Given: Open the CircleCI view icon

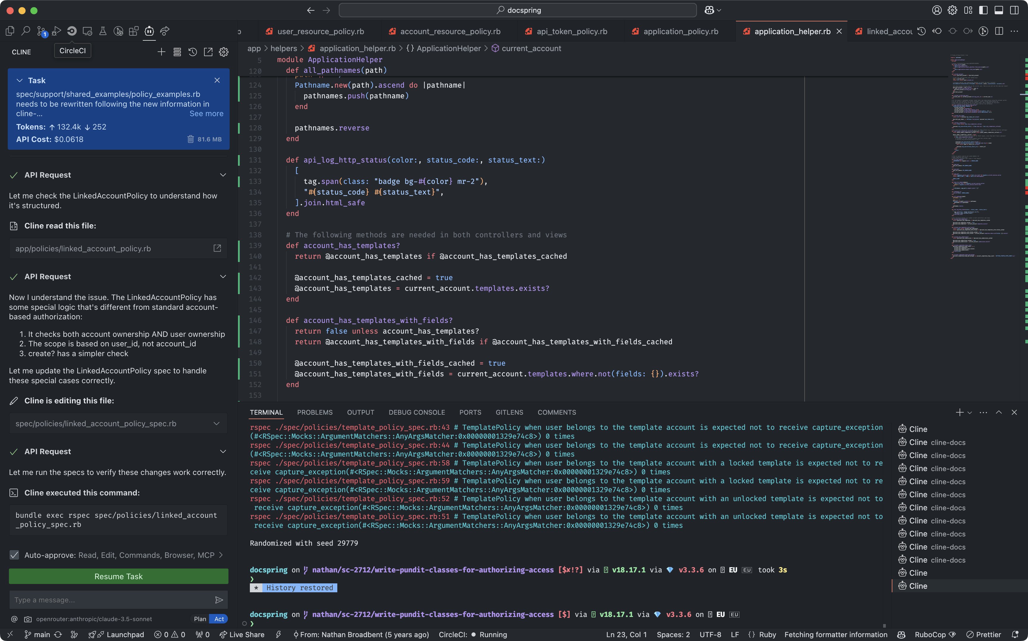Looking at the screenshot, I should (x=72, y=31).
